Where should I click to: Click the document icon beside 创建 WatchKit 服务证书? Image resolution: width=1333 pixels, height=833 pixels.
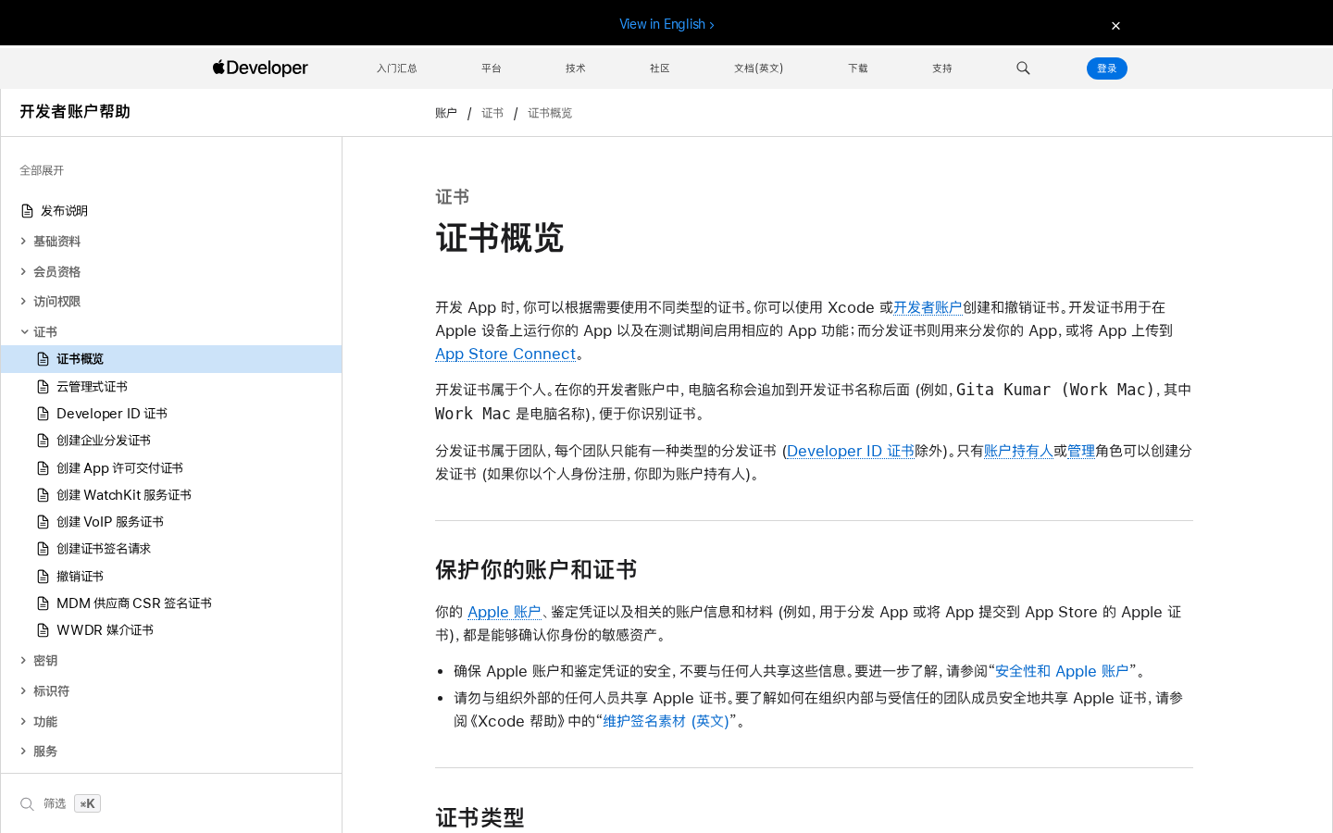pos(43,495)
